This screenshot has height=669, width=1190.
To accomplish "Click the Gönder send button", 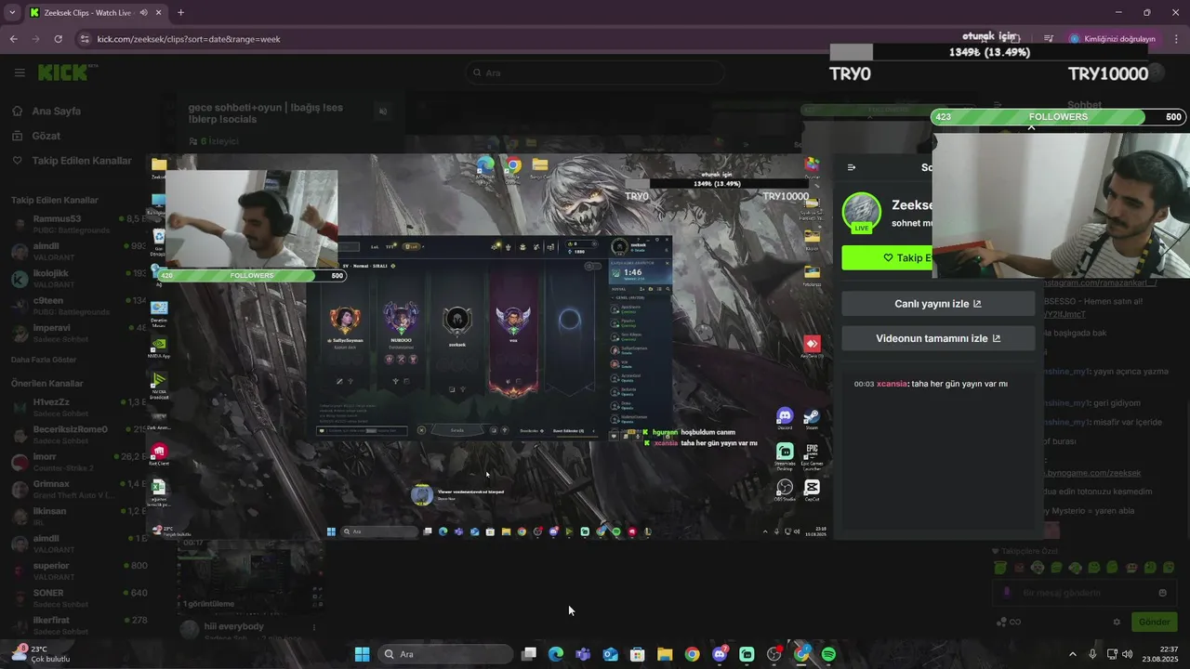I will tap(1154, 622).
